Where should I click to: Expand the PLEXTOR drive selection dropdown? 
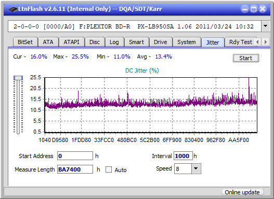click(266, 26)
